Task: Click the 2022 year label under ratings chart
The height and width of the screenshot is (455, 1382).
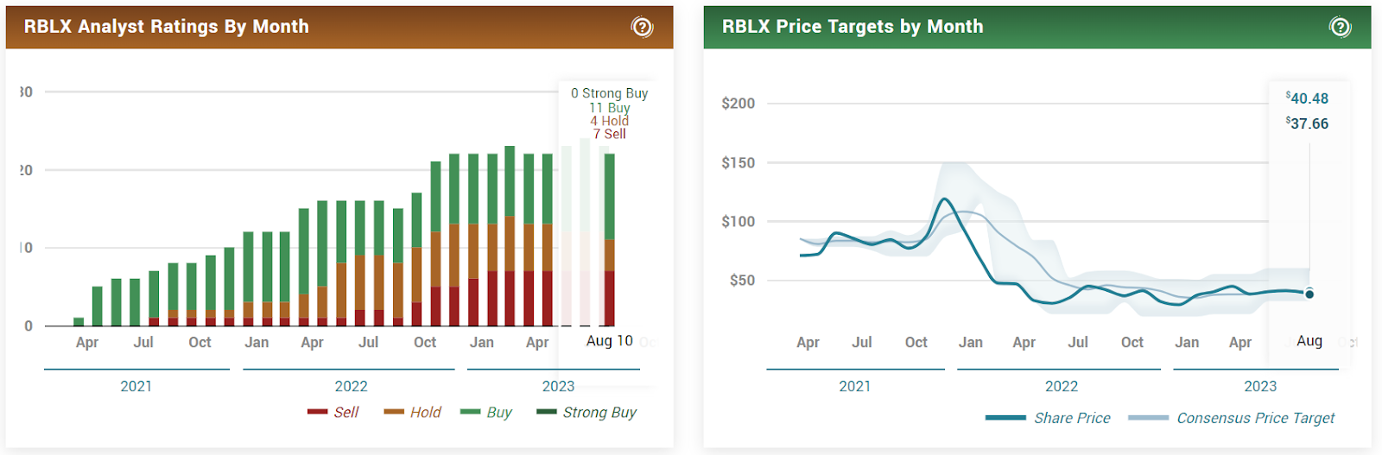Action: [x=351, y=386]
